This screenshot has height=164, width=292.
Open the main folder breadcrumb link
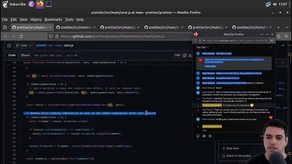pos(58,46)
